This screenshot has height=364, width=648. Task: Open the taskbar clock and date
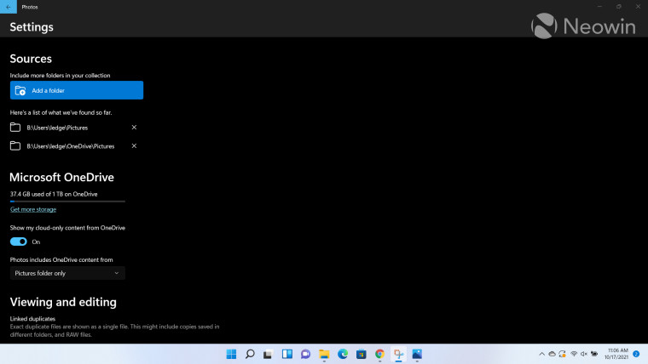point(617,354)
